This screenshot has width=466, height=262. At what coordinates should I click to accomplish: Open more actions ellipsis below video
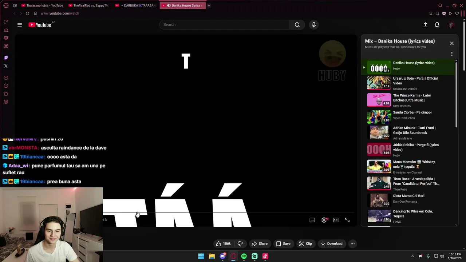pyautogui.click(x=352, y=244)
